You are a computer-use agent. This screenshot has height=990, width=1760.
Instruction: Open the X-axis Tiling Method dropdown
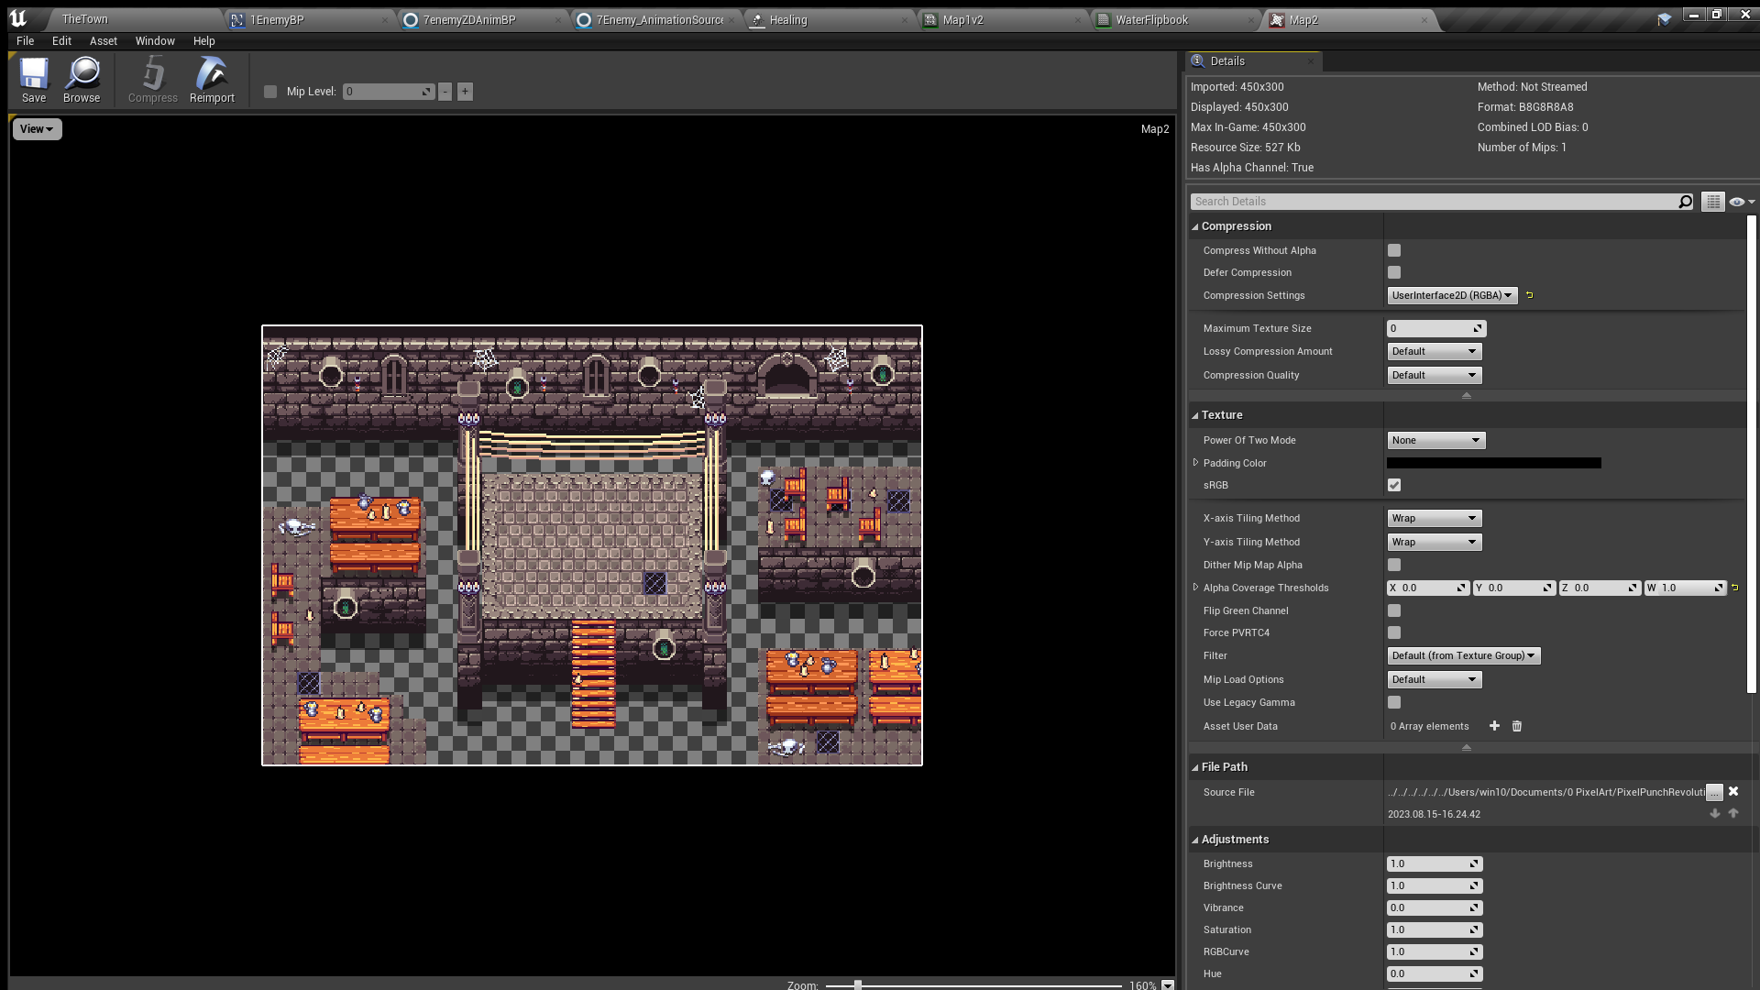click(1435, 518)
